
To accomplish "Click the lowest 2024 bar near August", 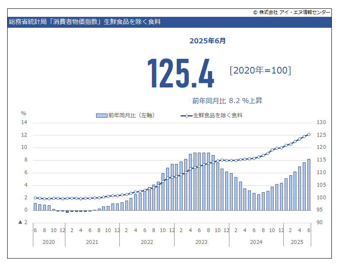I will pyautogui.click(x=258, y=202).
